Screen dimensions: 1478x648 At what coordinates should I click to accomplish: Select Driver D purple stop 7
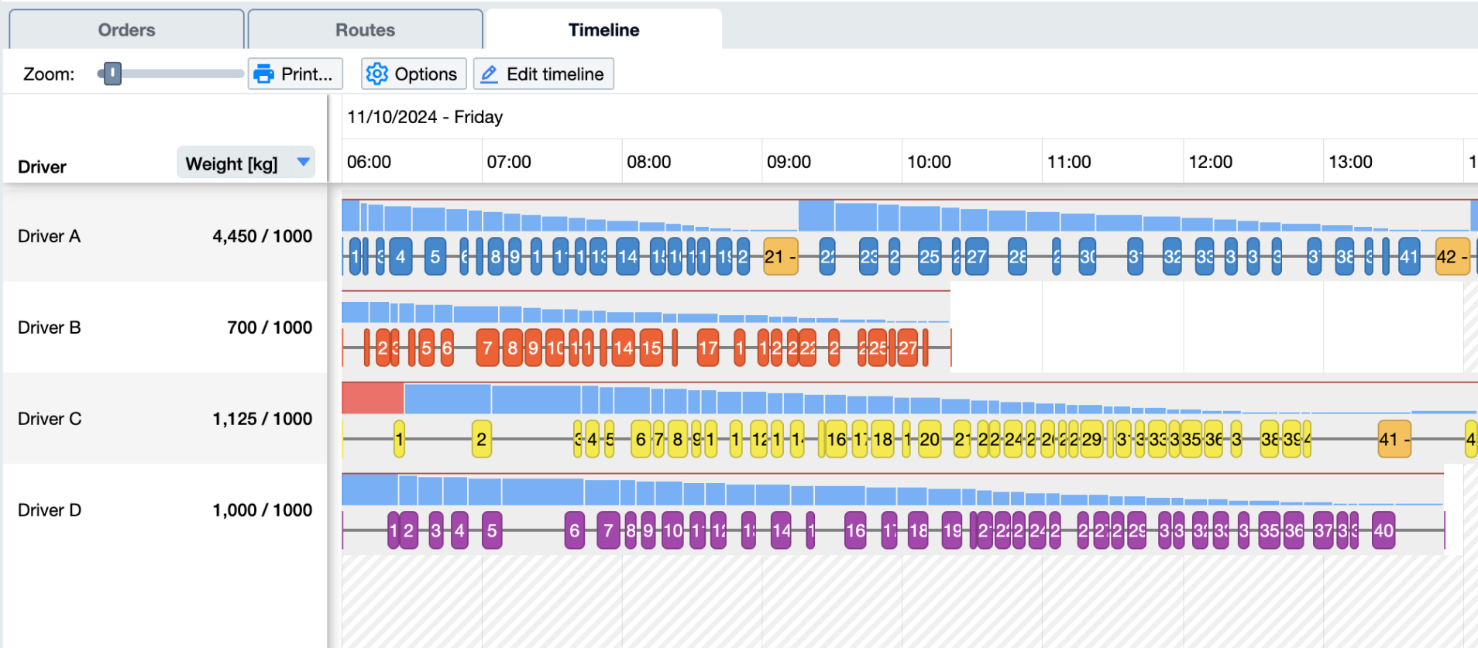tap(608, 530)
